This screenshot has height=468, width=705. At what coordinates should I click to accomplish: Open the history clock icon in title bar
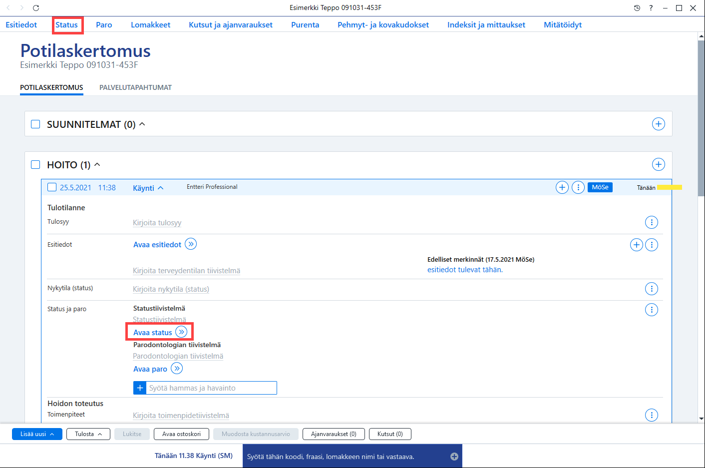(637, 8)
